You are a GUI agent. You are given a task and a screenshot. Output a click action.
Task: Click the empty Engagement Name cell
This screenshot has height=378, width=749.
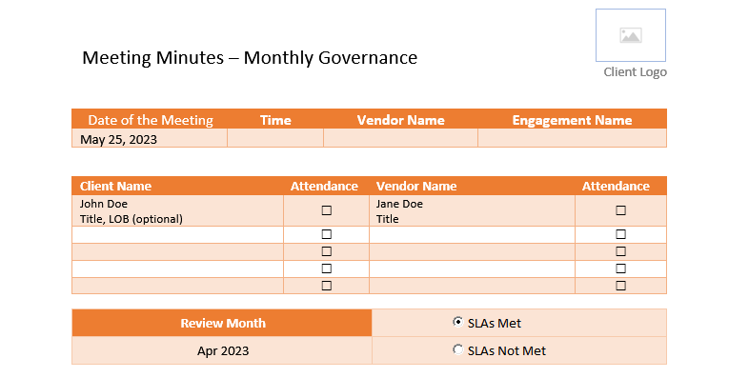(x=572, y=138)
